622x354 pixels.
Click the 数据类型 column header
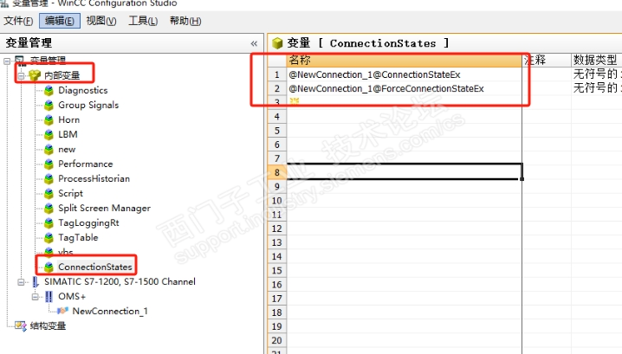pos(597,61)
